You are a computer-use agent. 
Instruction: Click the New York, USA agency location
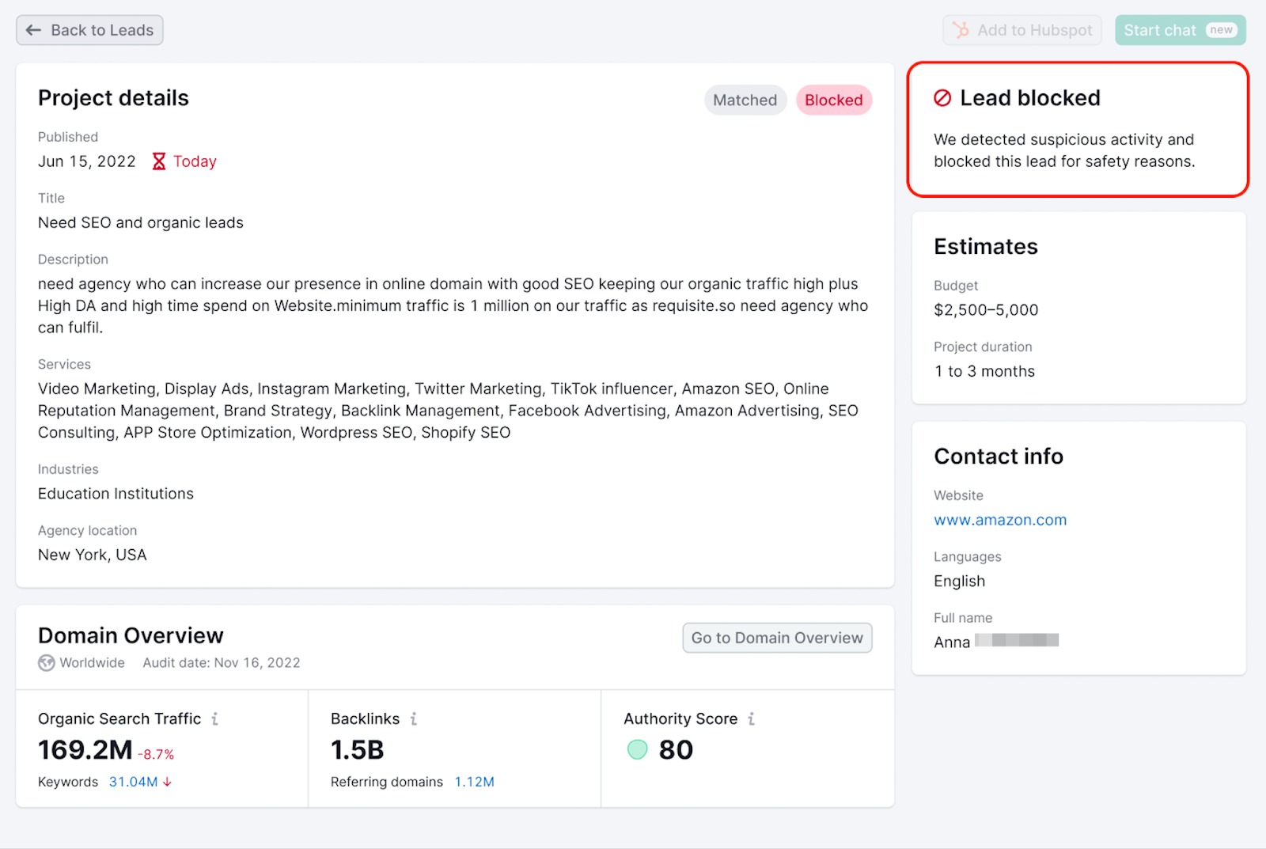coord(93,555)
